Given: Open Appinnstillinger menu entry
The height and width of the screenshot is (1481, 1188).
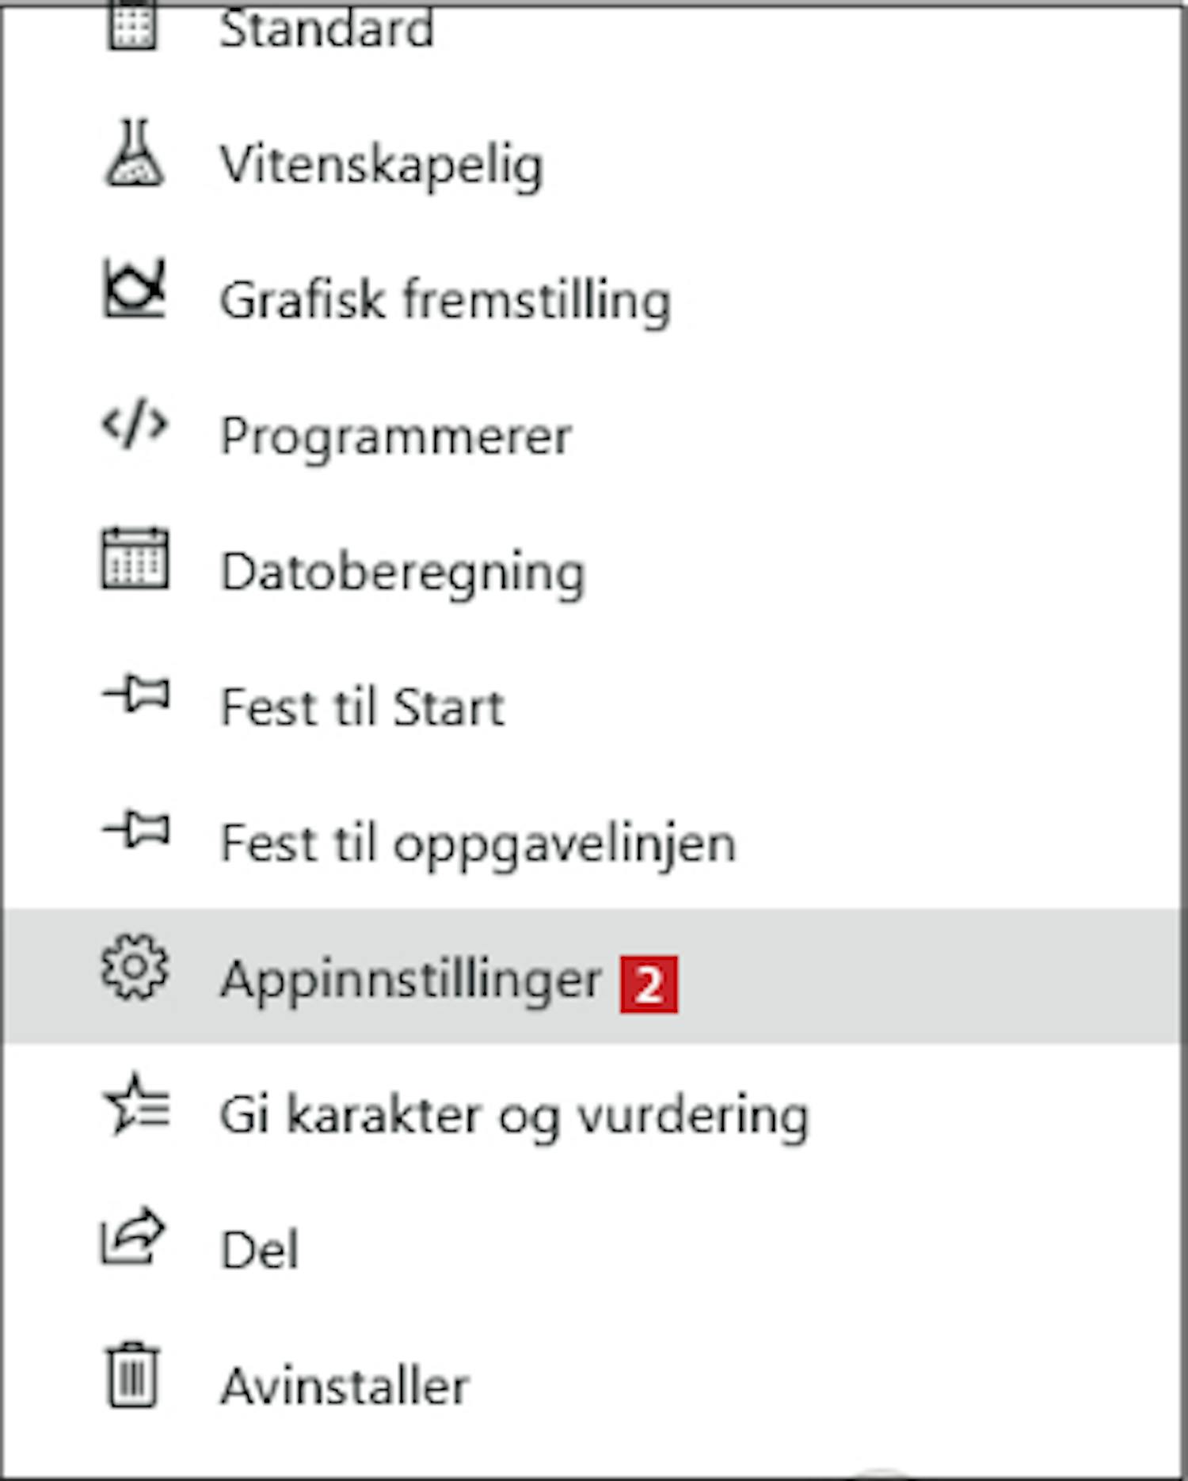Looking at the screenshot, I should pos(411,980).
